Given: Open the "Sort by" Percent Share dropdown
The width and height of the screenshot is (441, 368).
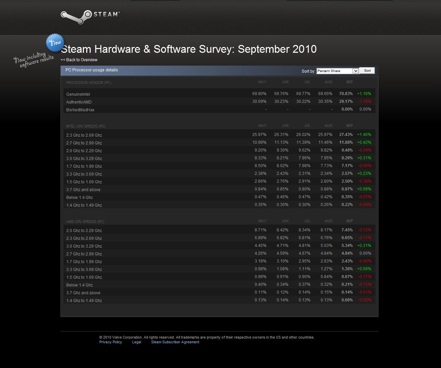Looking at the screenshot, I should [337, 71].
